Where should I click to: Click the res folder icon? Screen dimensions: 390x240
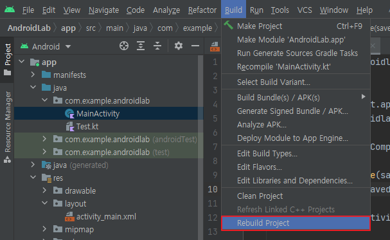click(46, 178)
